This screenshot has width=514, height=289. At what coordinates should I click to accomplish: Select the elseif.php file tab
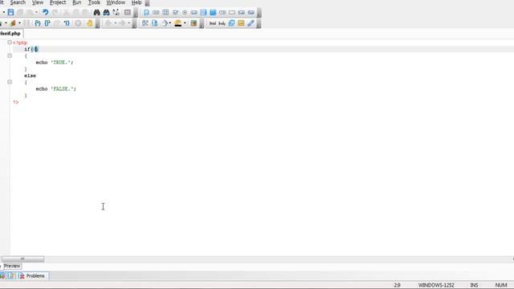10,34
